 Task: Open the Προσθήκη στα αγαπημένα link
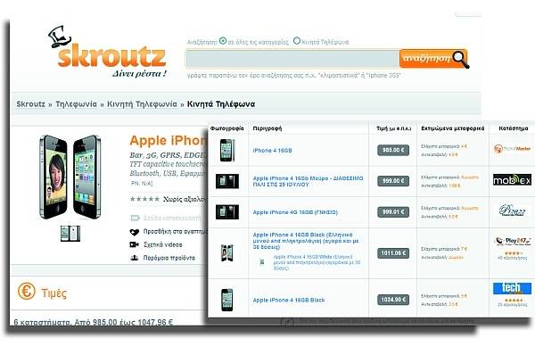point(175,232)
